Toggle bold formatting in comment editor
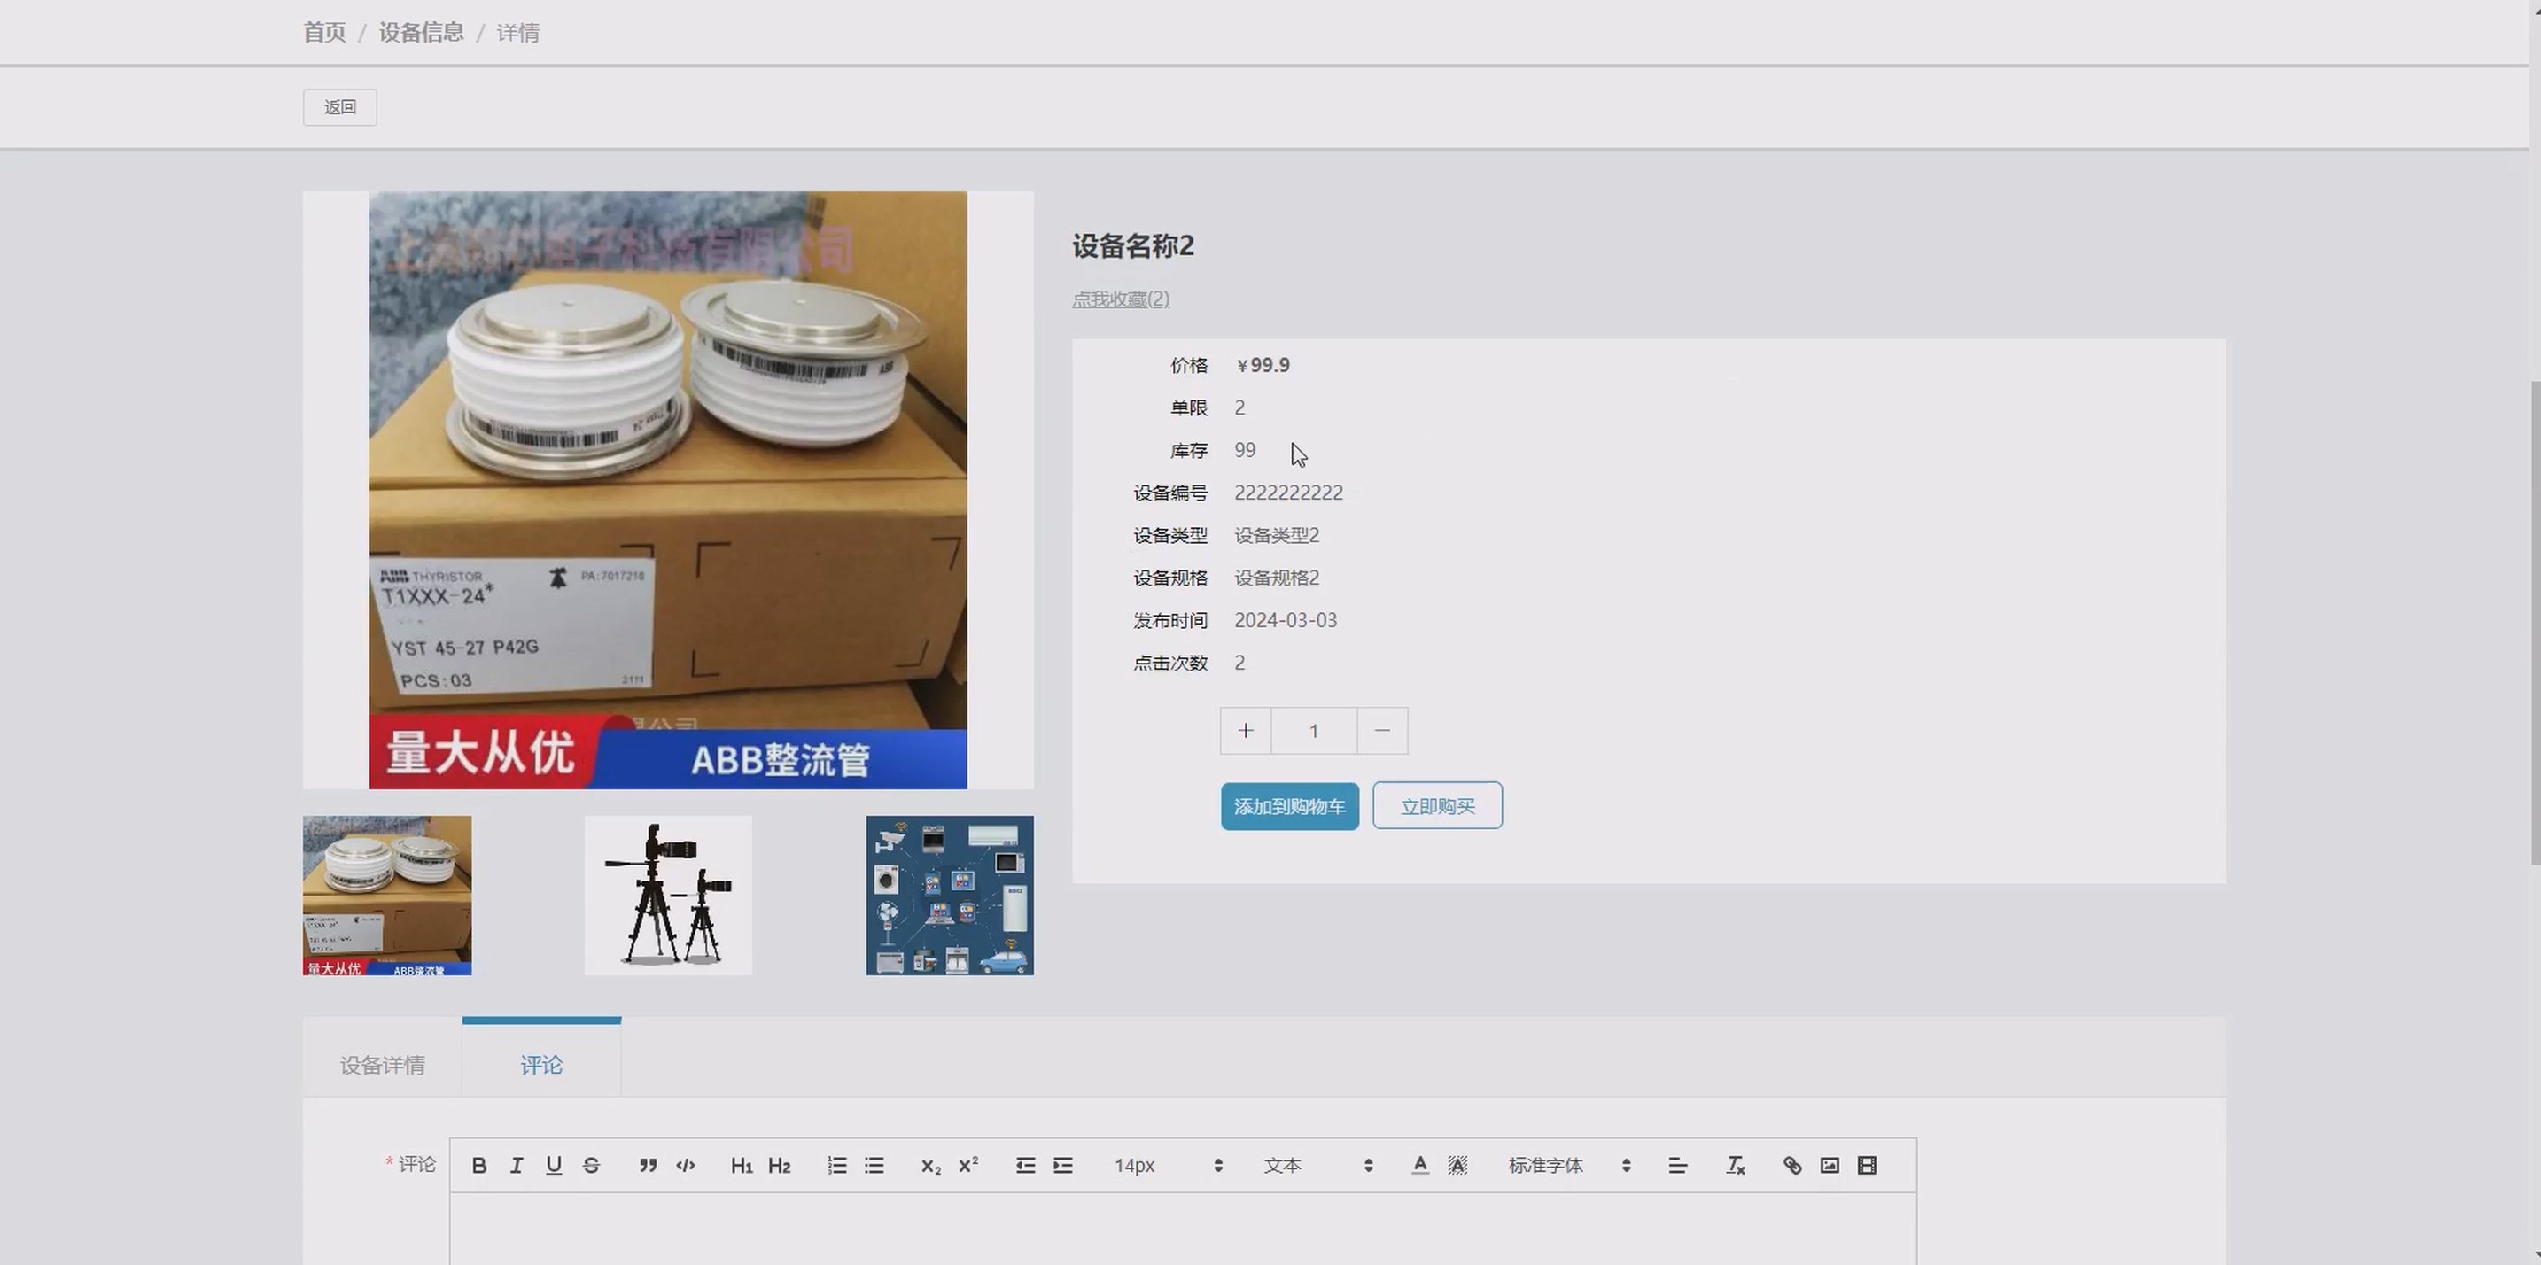This screenshot has height=1265, width=2541. [x=478, y=1166]
